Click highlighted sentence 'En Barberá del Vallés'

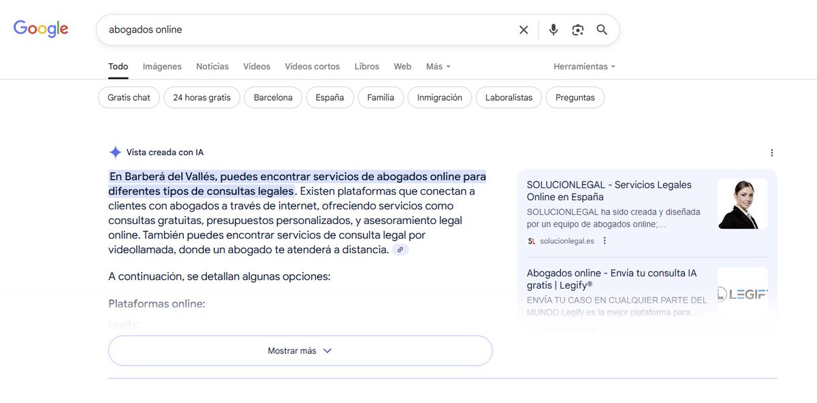[x=298, y=184]
